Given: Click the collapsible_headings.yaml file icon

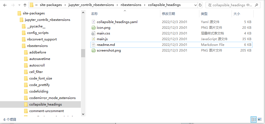Looking at the screenshot, I should point(94,22).
